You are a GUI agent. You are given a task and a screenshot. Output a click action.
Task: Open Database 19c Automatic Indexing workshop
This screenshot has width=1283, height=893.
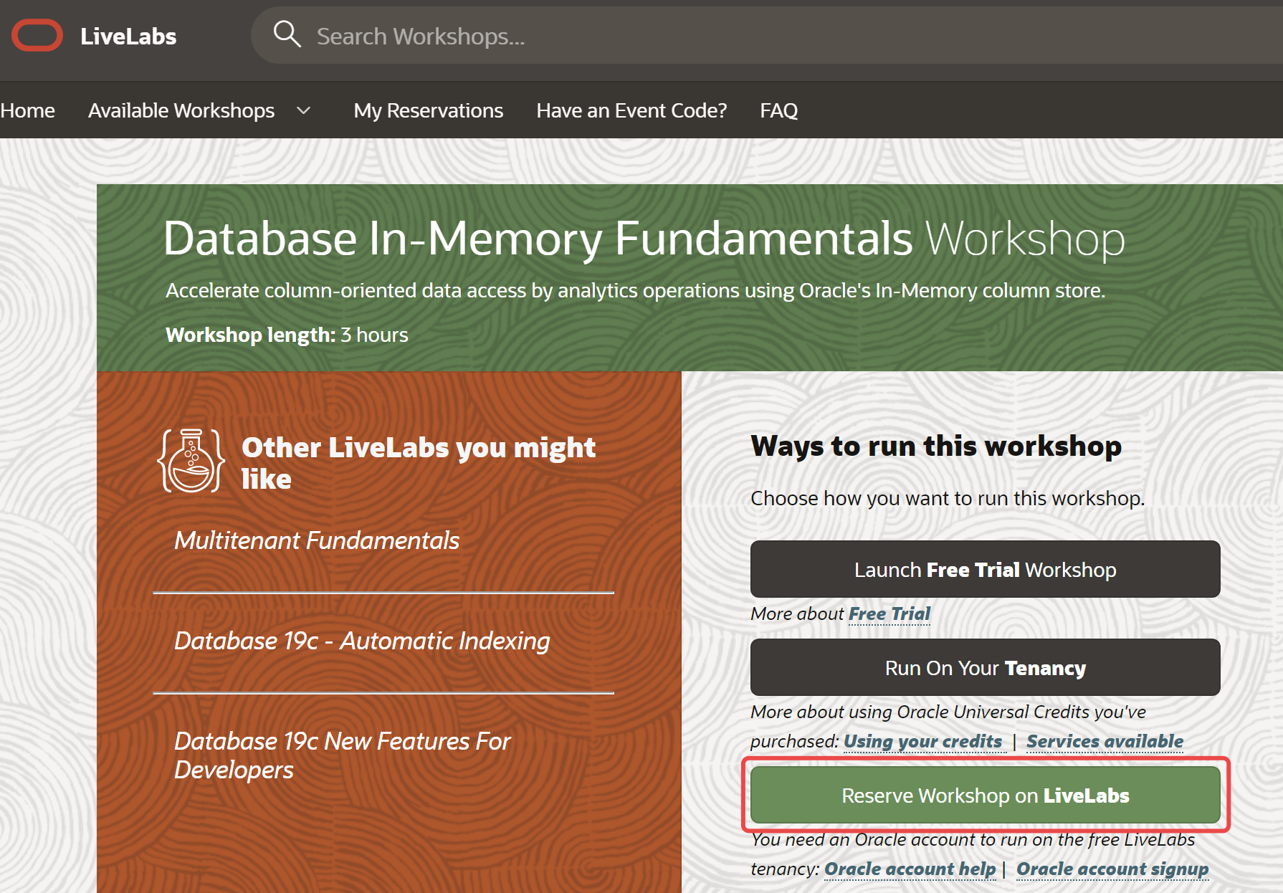[x=362, y=641]
